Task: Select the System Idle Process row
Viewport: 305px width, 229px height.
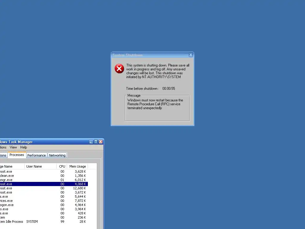Action: coord(44,222)
